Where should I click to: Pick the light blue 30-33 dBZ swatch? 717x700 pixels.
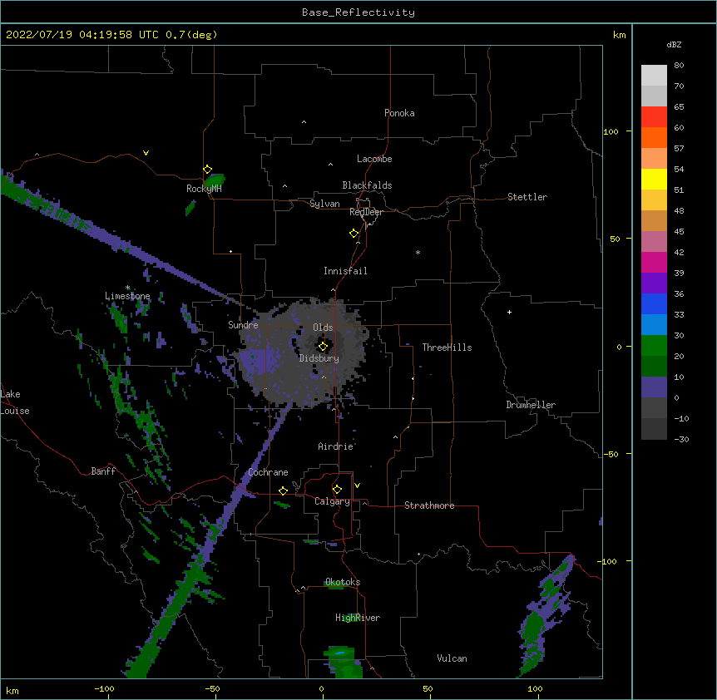(x=654, y=324)
